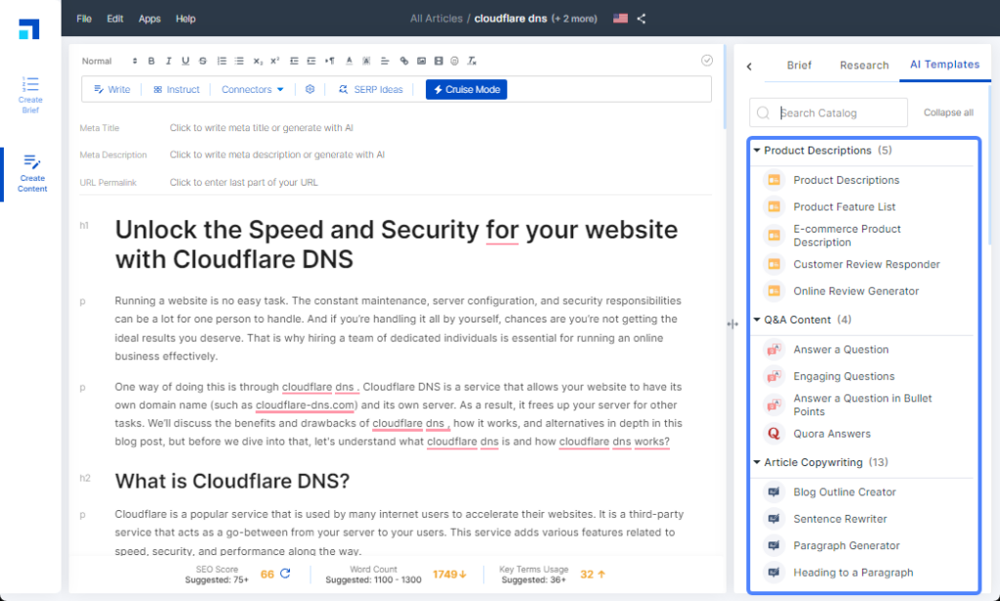Click Collapse all link
The height and width of the screenshot is (601, 1000).
click(x=948, y=112)
